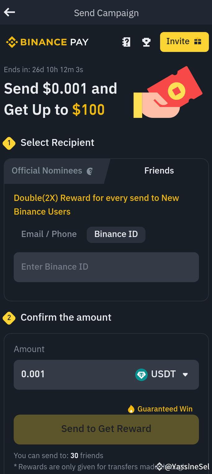Viewport: 212px width, 474px height.
Task: Click the Invite button
Action: [x=184, y=42]
